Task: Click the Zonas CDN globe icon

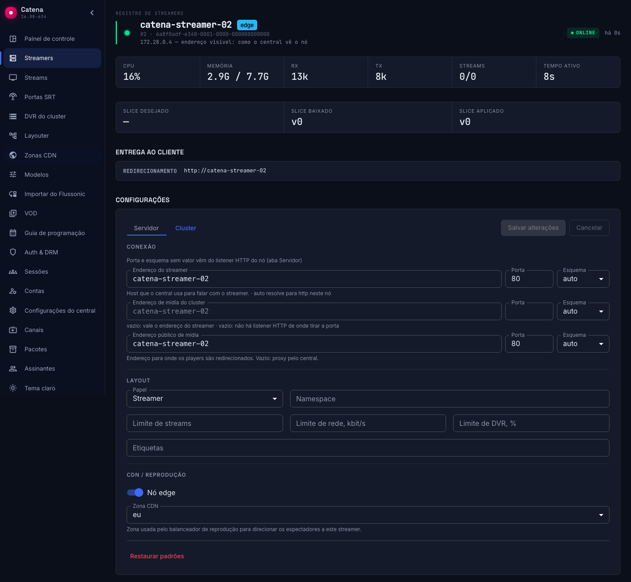Action: tap(13, 155)
